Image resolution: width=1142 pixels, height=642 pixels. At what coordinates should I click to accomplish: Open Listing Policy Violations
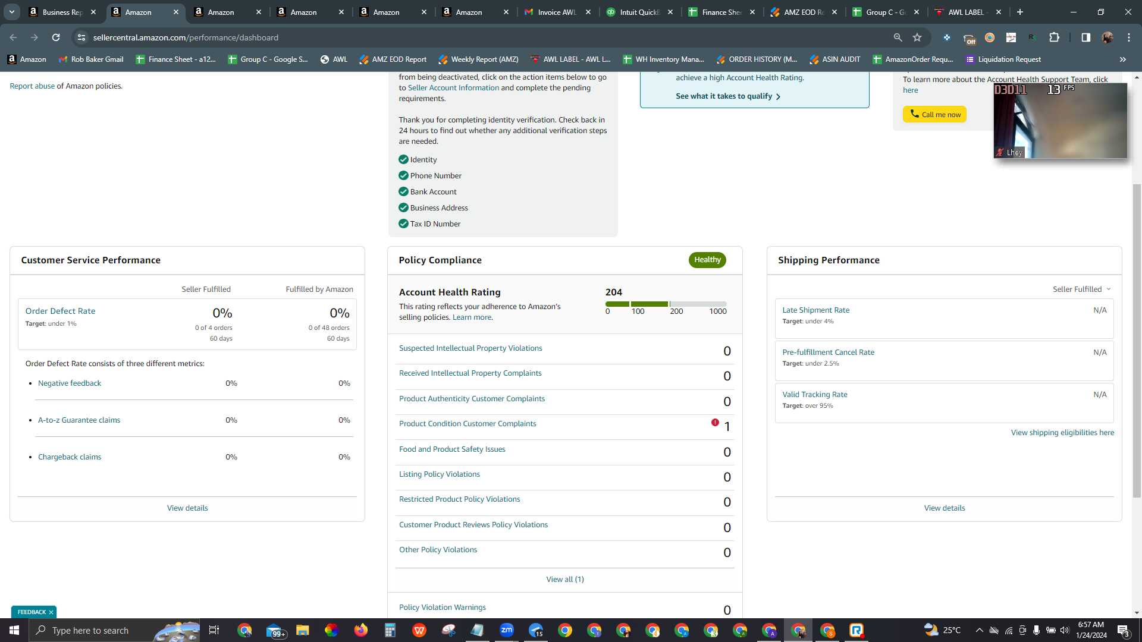click(x=440, y=474)
